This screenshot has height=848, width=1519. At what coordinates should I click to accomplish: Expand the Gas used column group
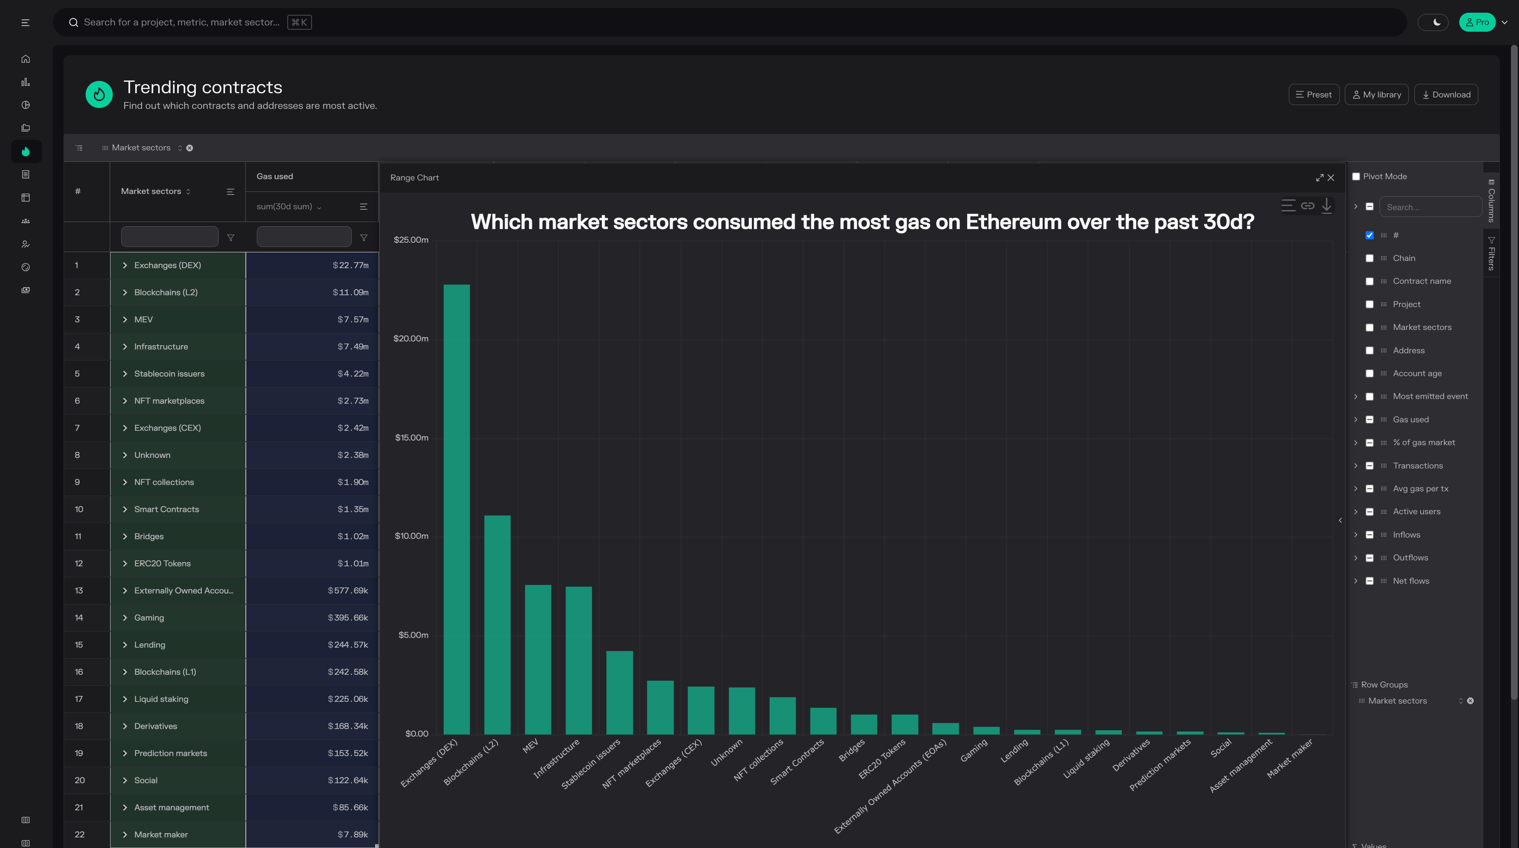point(1355,420)
